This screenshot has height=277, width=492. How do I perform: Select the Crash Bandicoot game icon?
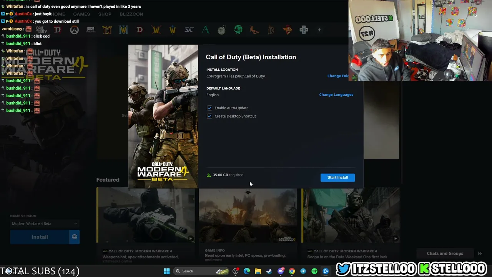[x=287, y=30]
